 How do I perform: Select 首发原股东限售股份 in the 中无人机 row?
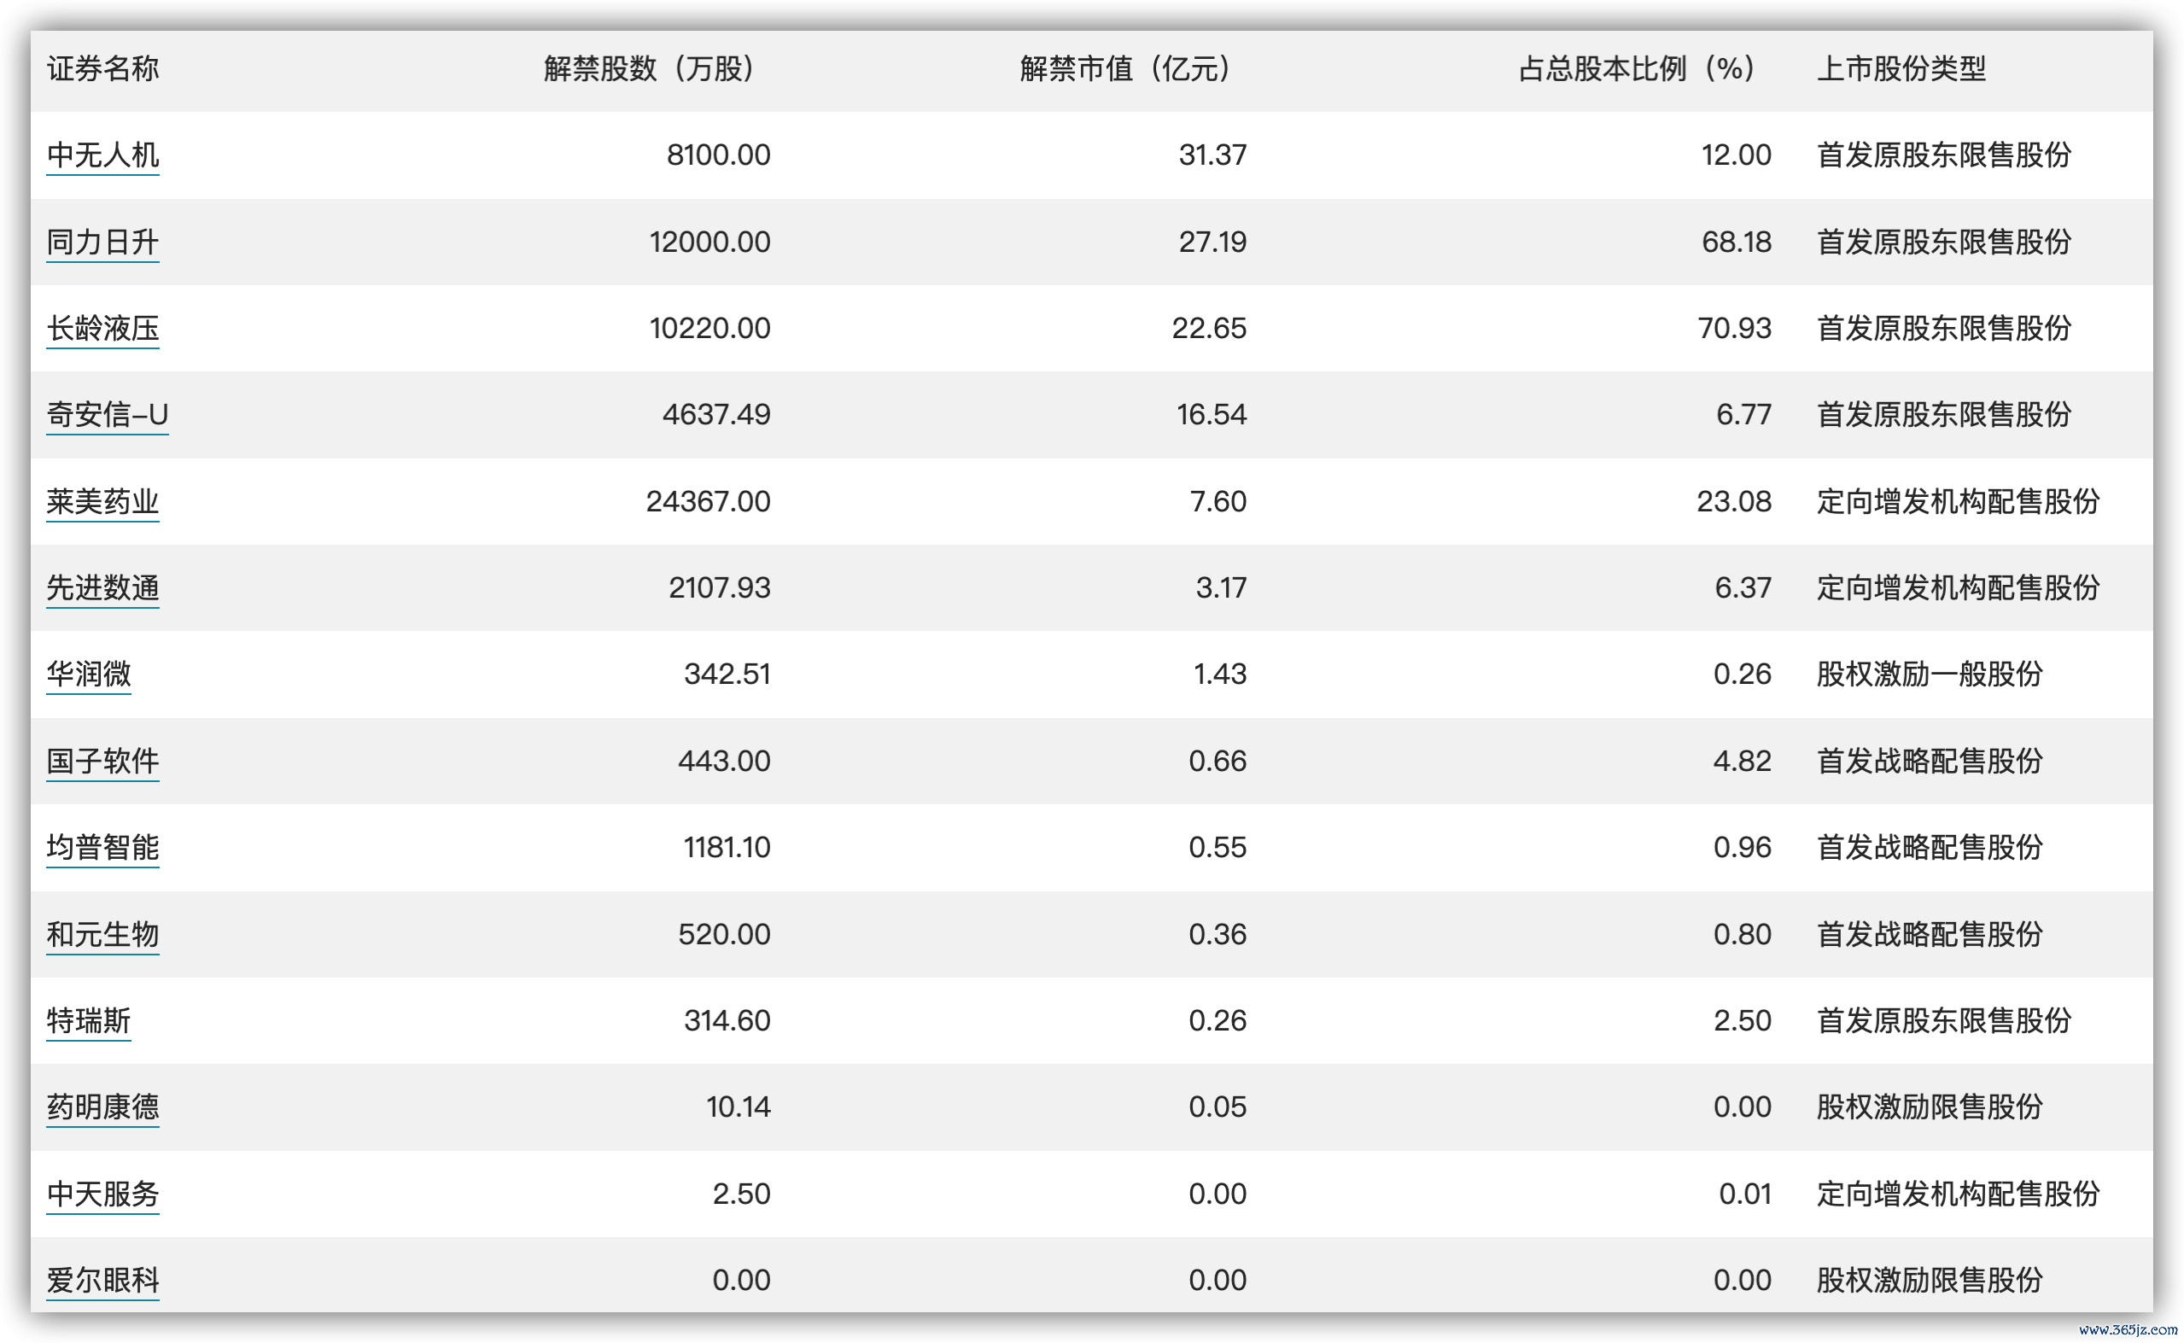tap(1943, 155)
